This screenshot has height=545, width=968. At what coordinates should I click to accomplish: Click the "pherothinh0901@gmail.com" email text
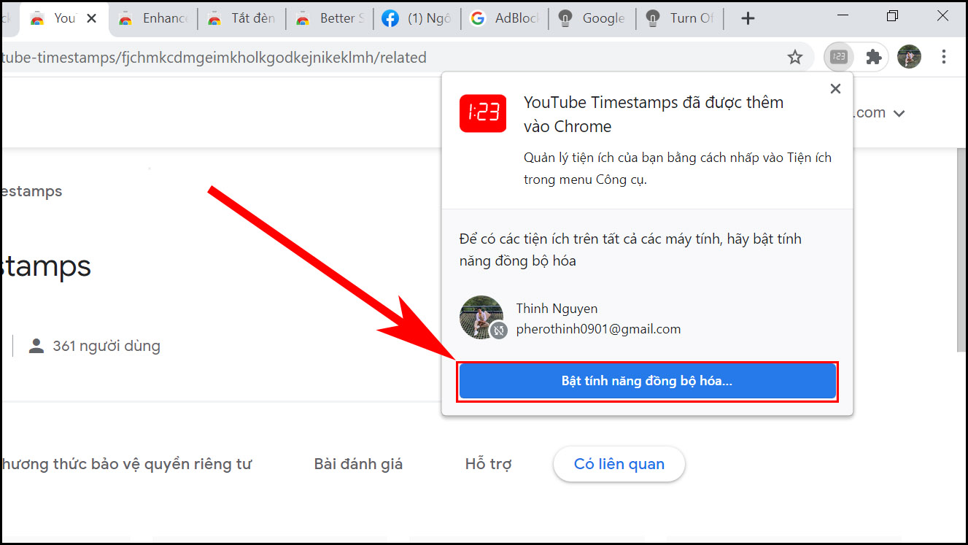pyautogui.click(x=598, y=329)
